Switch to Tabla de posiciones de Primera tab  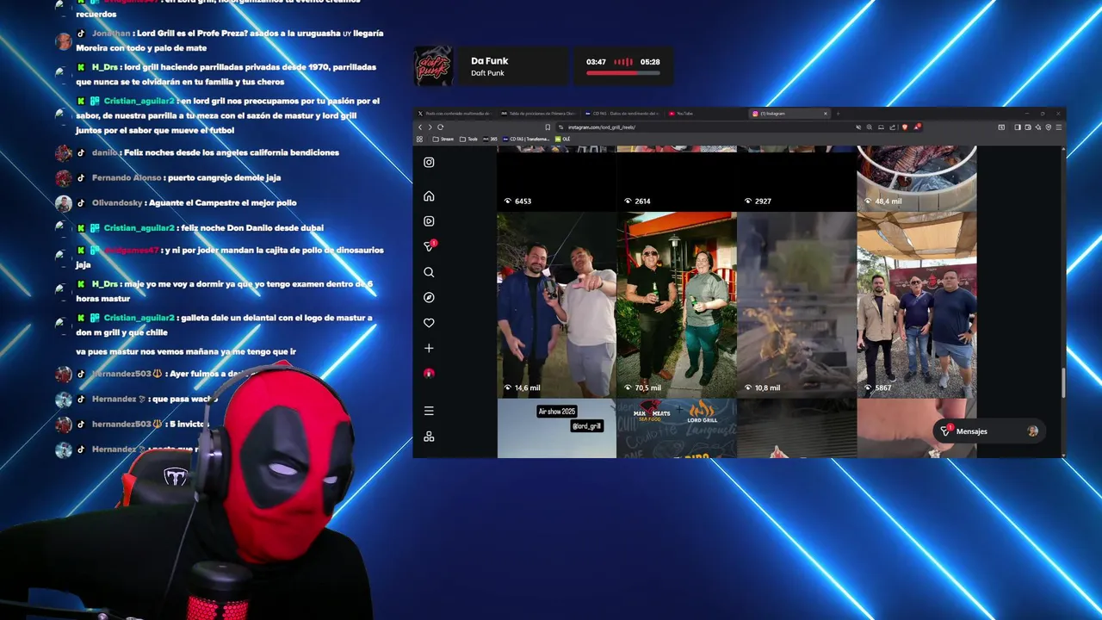[538, 114]
